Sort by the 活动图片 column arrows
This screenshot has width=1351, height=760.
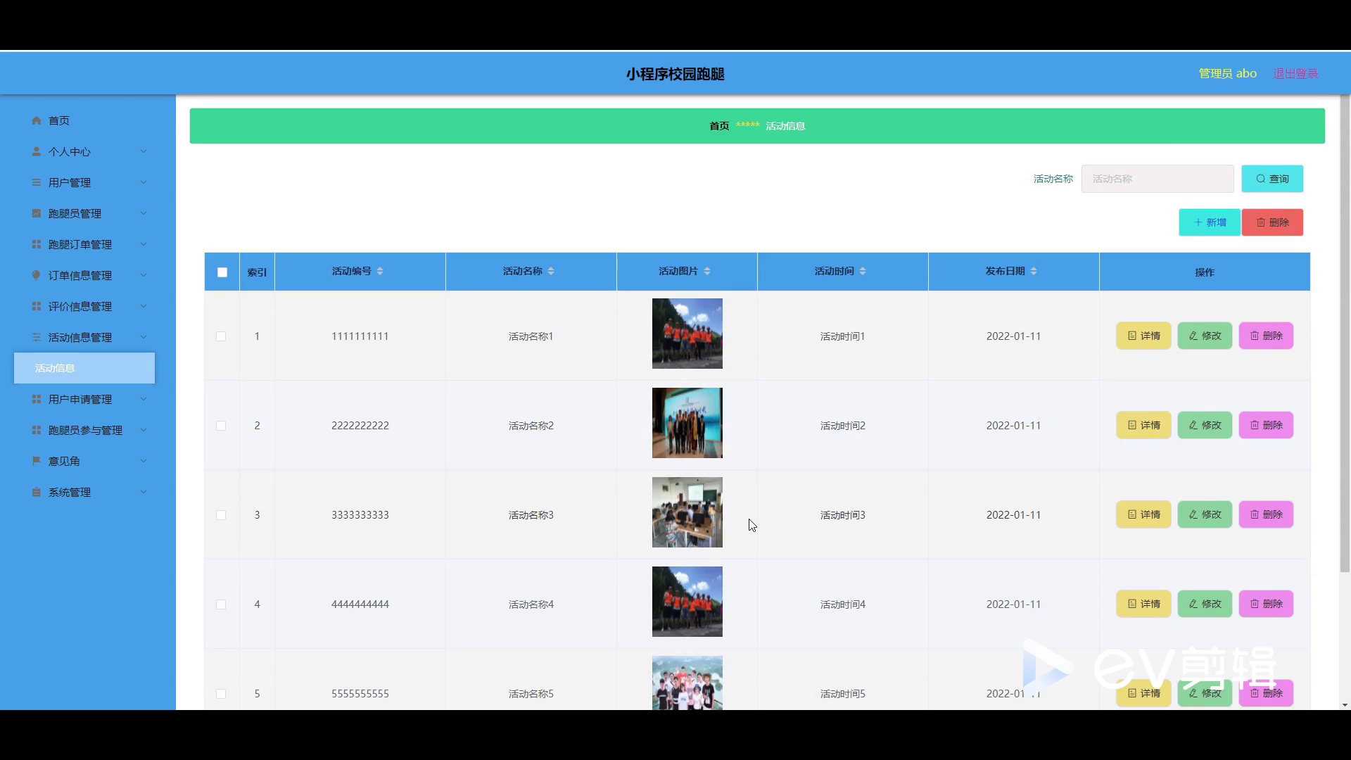707,271
